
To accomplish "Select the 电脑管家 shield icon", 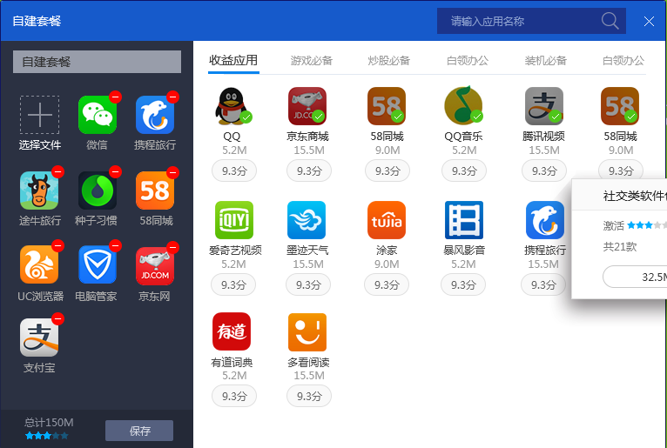I will point(98,264).
